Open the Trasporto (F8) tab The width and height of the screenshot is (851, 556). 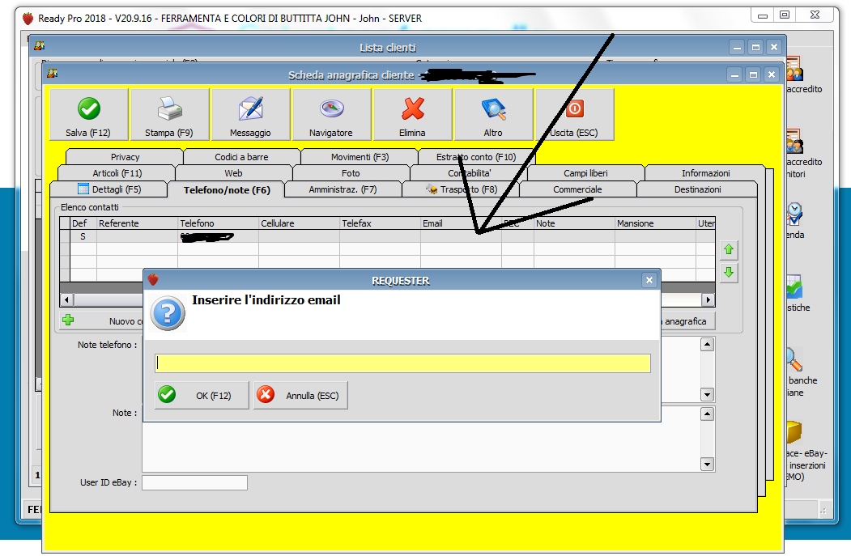[x=461, y=189]
